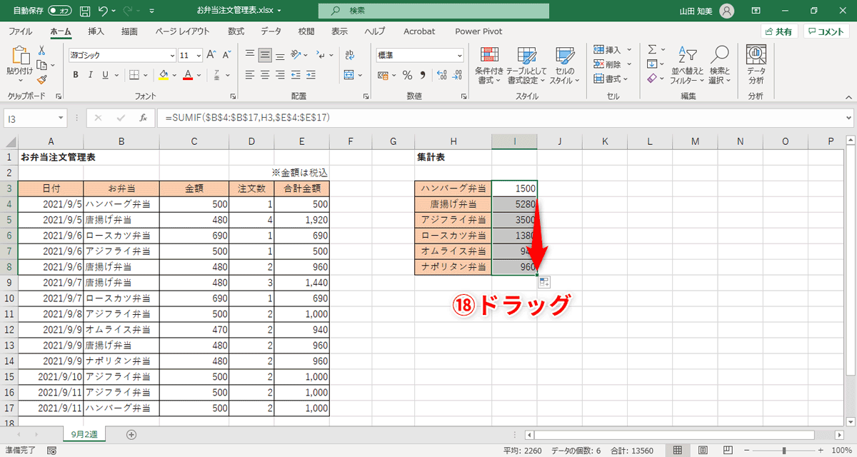Click the Percent Style icon
857x457 pixels.
(407, 75)
